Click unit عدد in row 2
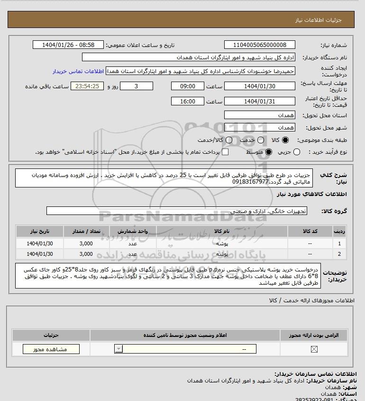The image size is (365, 401). coord(133,254)
